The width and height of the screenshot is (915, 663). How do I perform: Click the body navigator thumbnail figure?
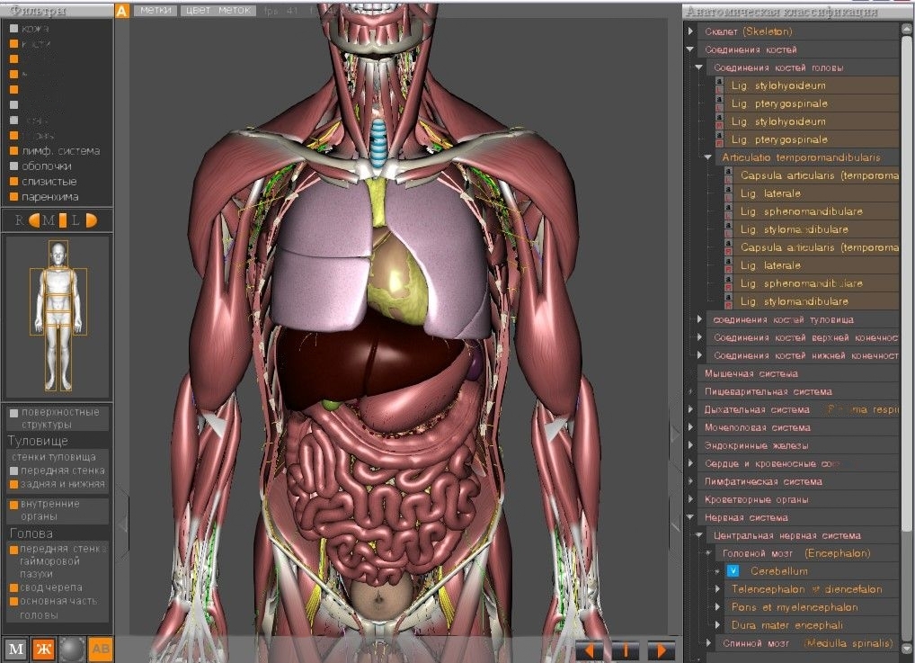click(58, 313)
